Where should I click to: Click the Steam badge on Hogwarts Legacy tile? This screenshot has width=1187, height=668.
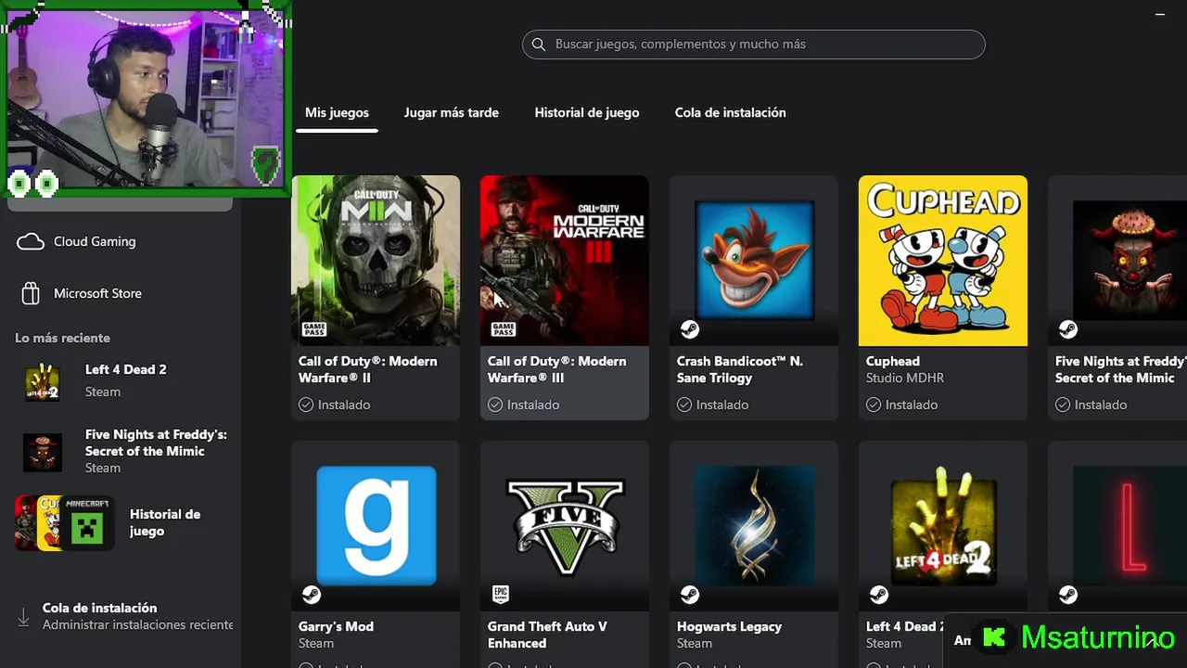tap(689, 595)
